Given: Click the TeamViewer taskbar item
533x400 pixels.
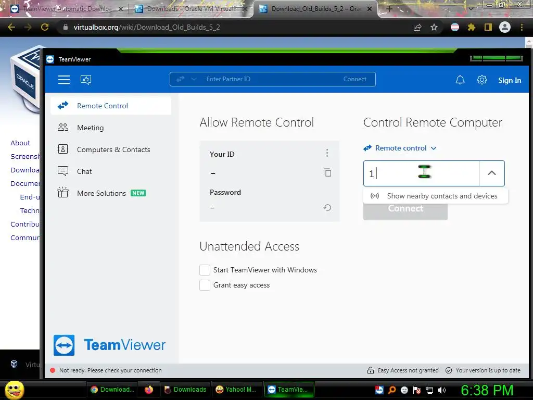Looking at the screenshot, I should click(288, 390).
